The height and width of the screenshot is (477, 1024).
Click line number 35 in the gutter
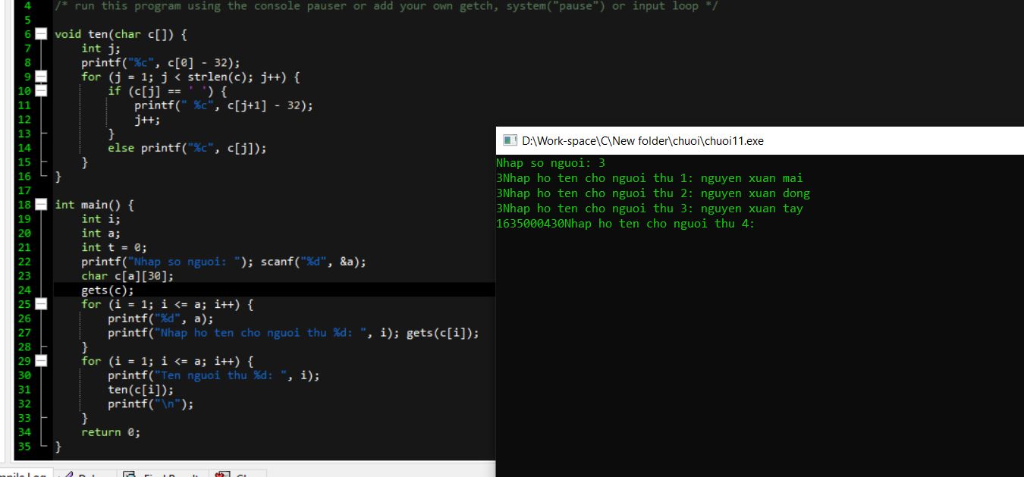point(24,446)
